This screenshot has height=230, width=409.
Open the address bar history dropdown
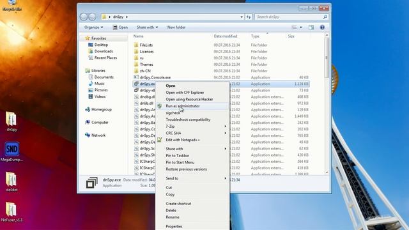pyautogui.click(x=242, y=17)
